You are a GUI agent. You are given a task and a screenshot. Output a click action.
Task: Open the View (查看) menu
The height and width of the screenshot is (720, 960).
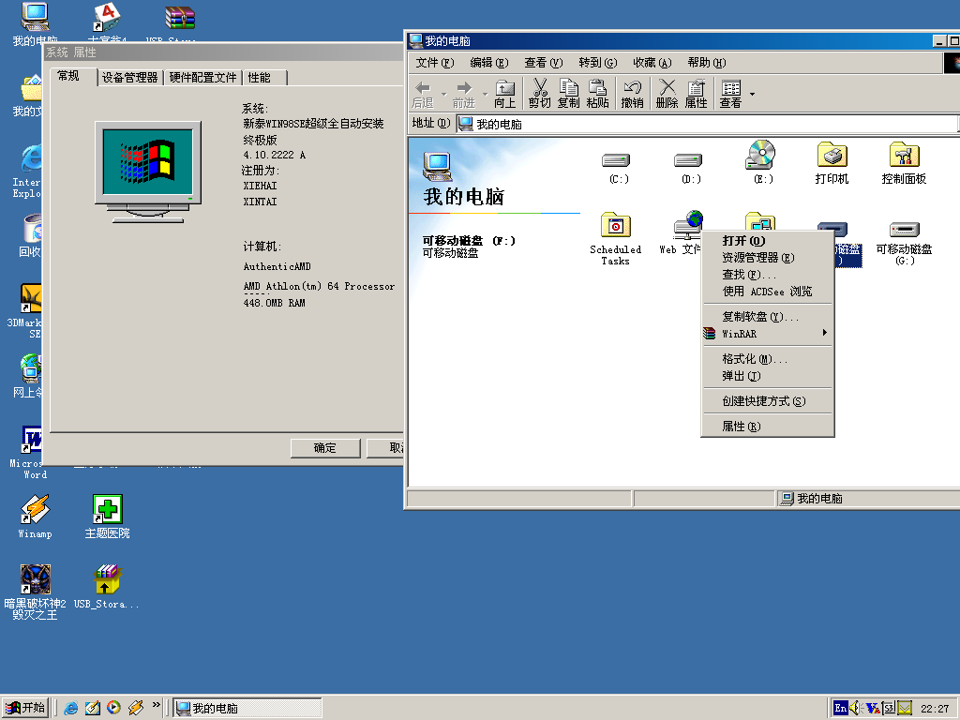[543, 63]
